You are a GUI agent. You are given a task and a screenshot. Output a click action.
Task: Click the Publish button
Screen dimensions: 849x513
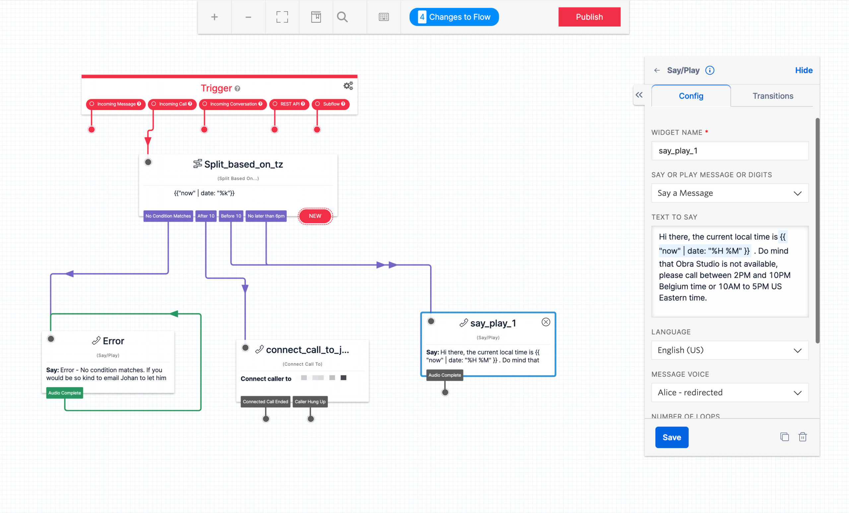point(589,17)
